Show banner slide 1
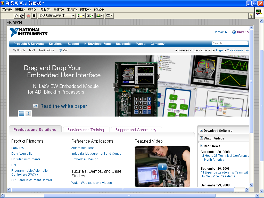Viewport: 264px width, 198px height. [22, 114]
